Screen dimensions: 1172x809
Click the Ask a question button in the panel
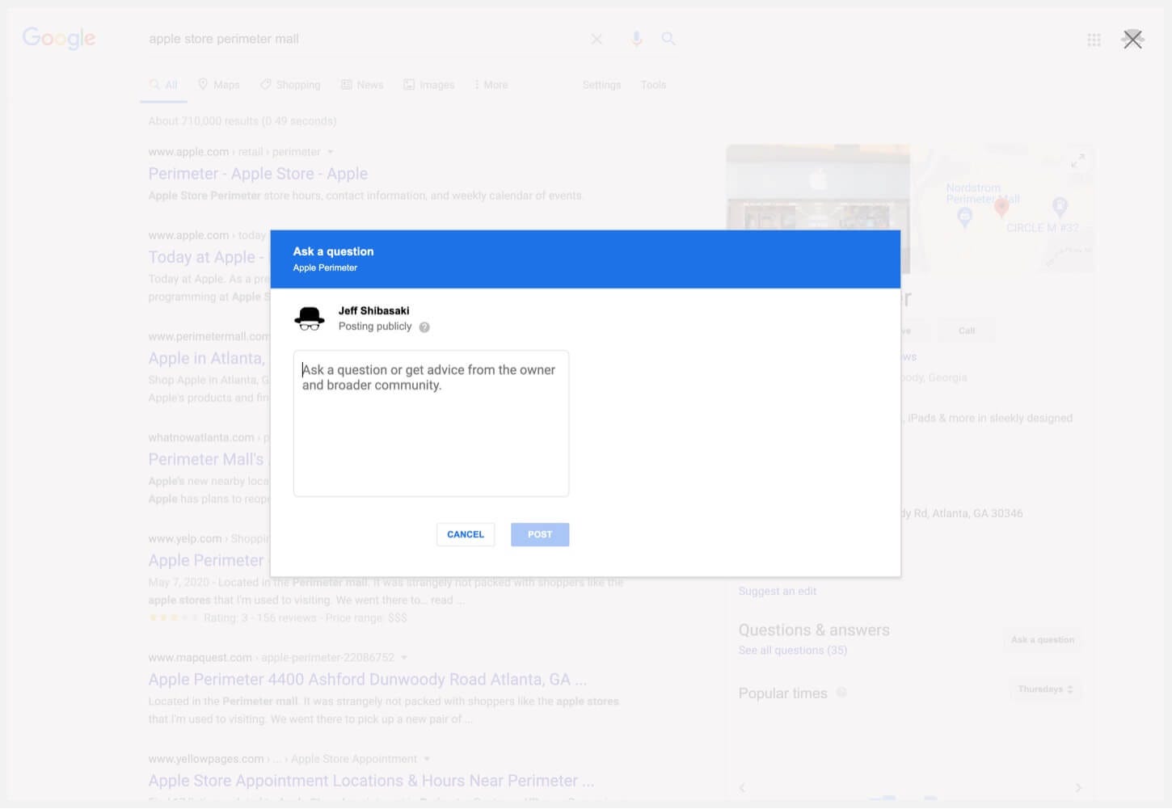(1043, 639)
